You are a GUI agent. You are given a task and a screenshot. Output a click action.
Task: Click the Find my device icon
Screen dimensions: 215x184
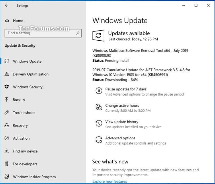tap(7, 151)
